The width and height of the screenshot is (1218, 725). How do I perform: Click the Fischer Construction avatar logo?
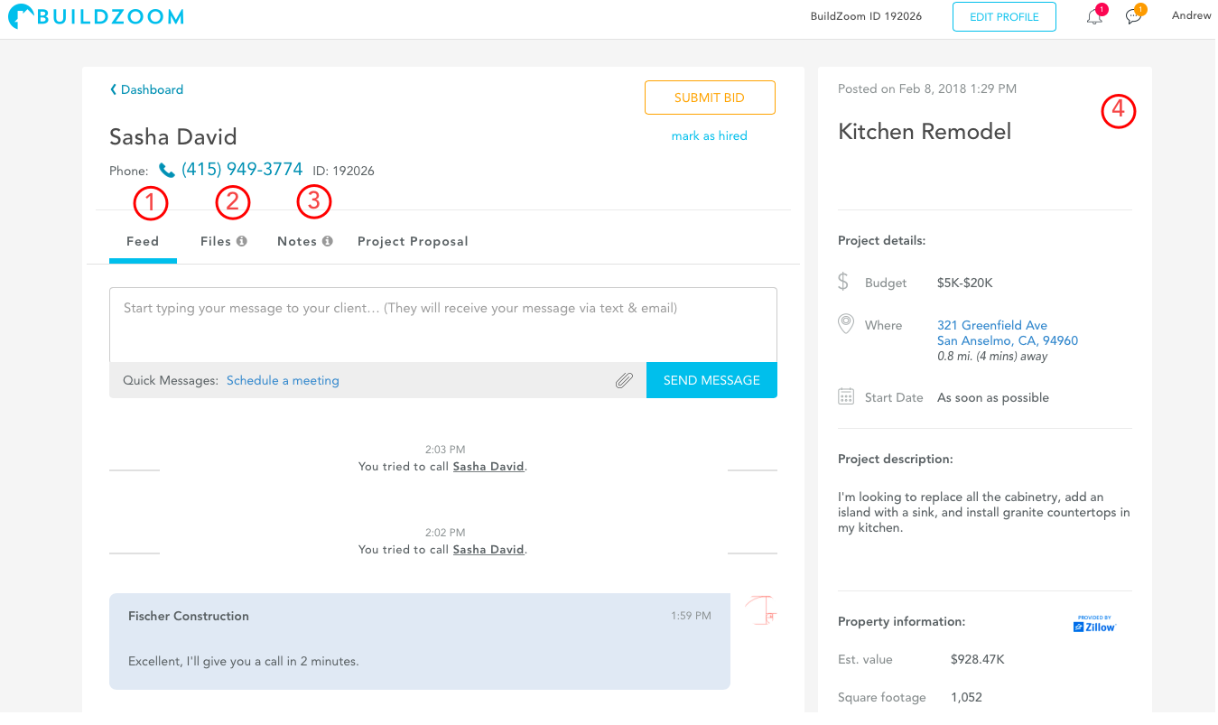[x=760, y=611]
